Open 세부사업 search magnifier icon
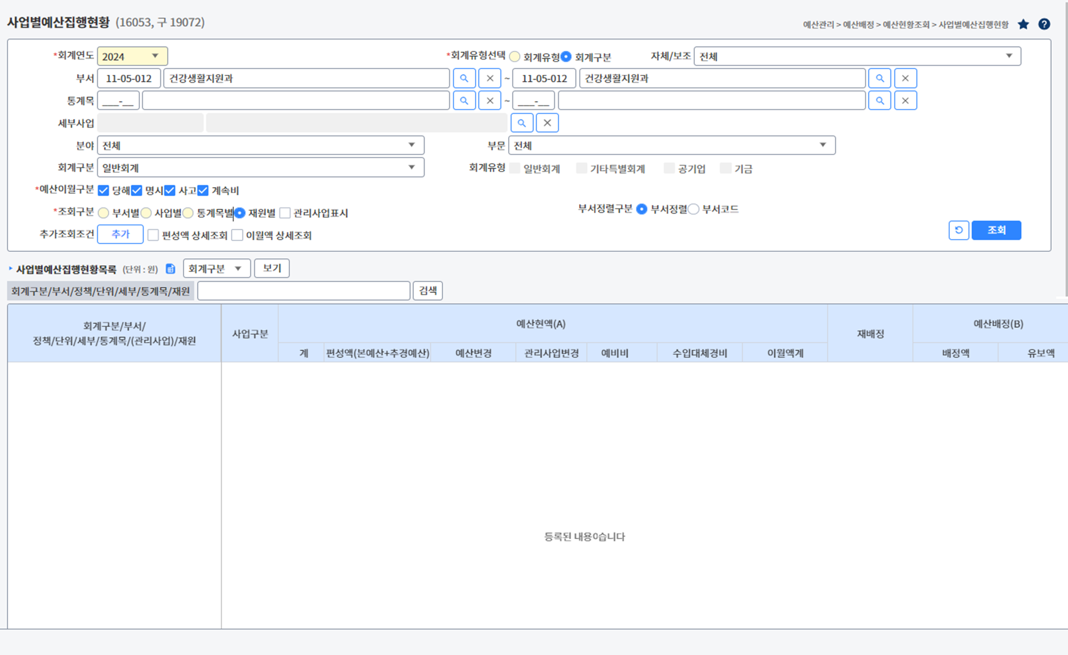Screen dimensions: 1068x655 [522, 123]
